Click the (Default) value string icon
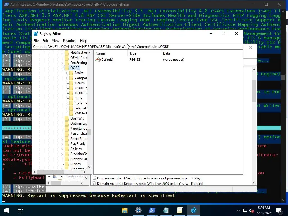The height and width of the screenshot is (216, 288). click(x=97, y=59)
